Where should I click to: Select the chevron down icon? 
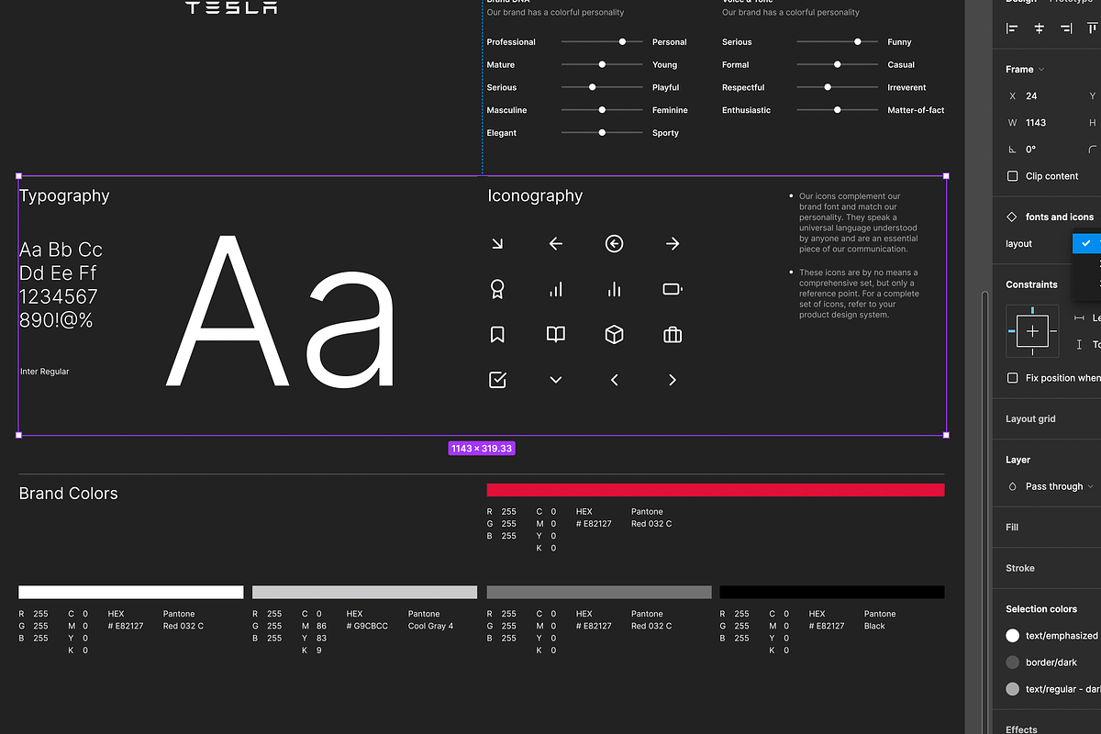(556, 380)
